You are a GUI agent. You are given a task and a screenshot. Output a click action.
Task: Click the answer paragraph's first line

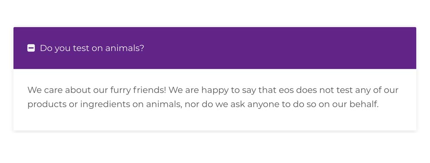pos(213,90)
